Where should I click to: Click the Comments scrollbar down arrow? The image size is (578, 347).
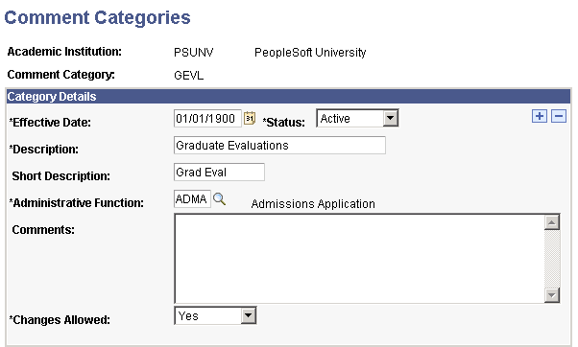coord(552,295)
